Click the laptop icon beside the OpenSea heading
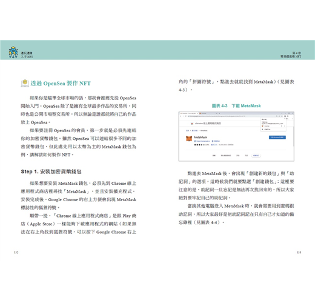Viewport: 315px width, 303px height. [x=25, y=83]
